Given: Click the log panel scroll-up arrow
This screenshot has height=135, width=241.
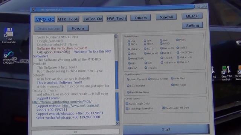Looking at the screenshot, I should [116, 36].
